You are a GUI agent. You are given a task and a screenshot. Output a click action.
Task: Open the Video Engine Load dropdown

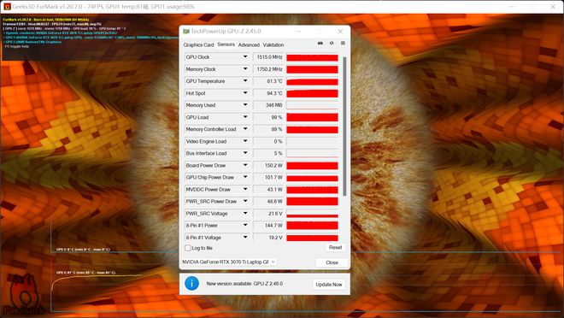[245, 141]
